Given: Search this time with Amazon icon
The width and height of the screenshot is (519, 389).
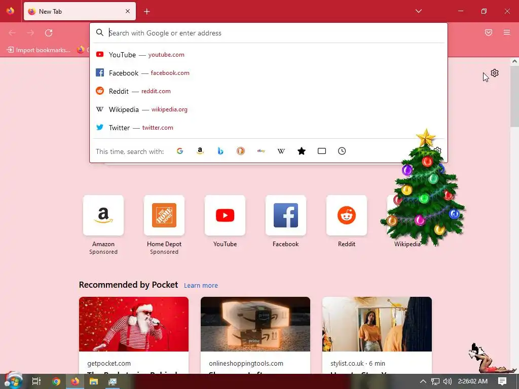Looking at the screenshot, I should (200, 151).
